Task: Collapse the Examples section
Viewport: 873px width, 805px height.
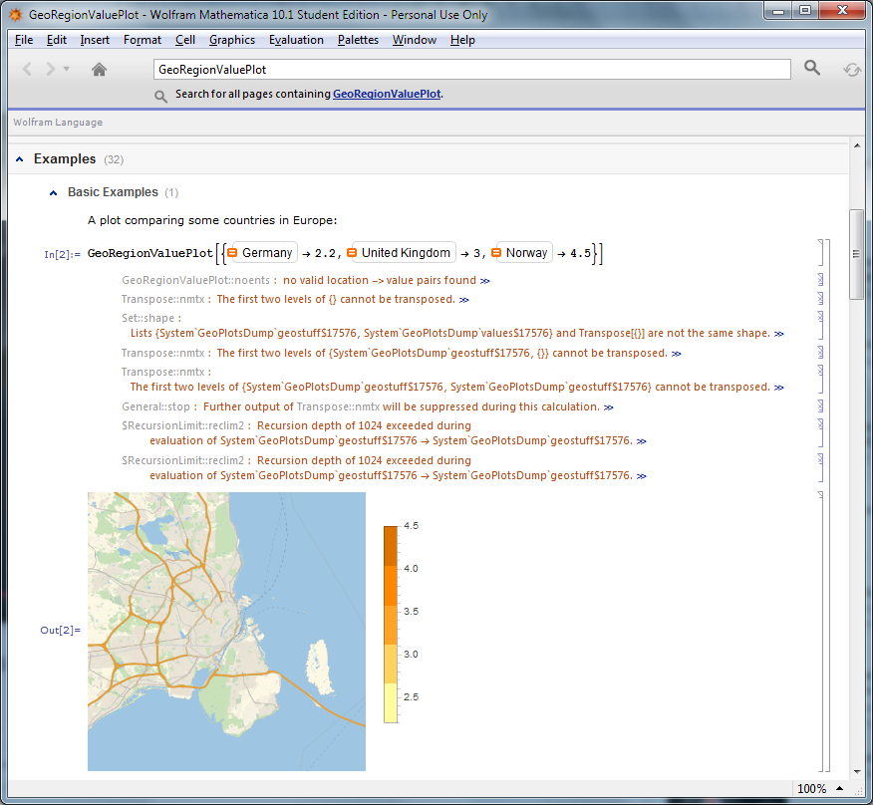Action: pos(20,159)
